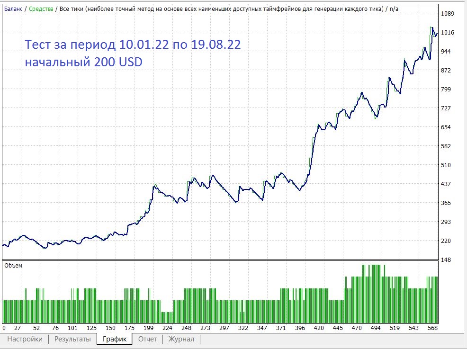The height and width of the screenshot is (349, 467).
Task: Click the 'Все тики' modelling method description
Action: [x=222, y=9]
